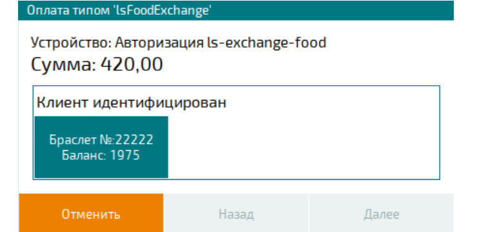Click the ls-exchange-food device name

pos(267,43)
